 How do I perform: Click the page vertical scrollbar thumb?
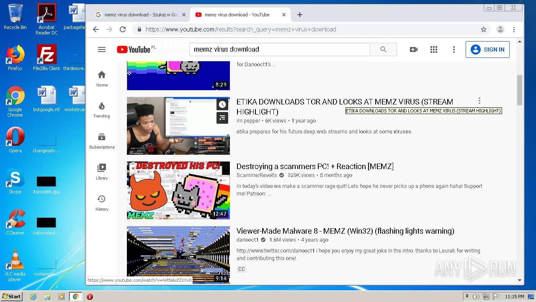[x=520, y=90]
